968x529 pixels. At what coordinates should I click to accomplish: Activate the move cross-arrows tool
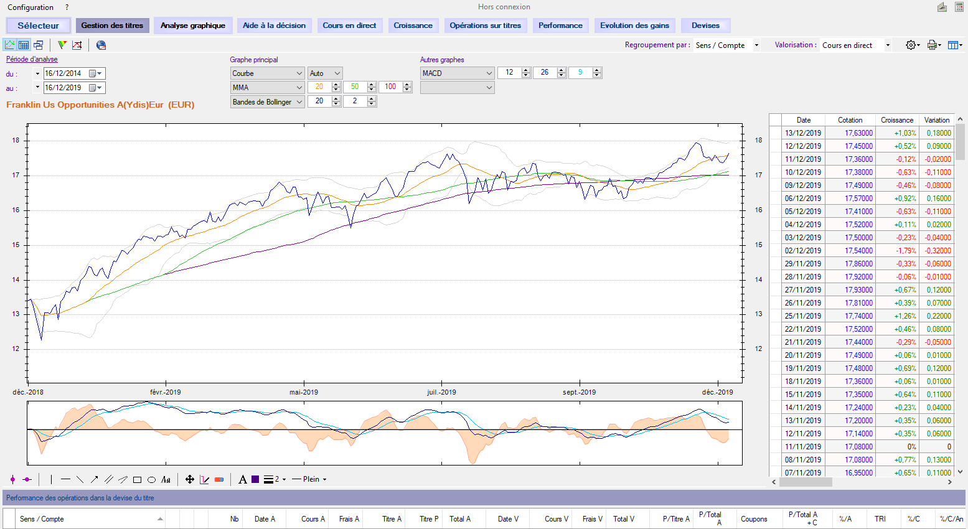coord(190,479)
